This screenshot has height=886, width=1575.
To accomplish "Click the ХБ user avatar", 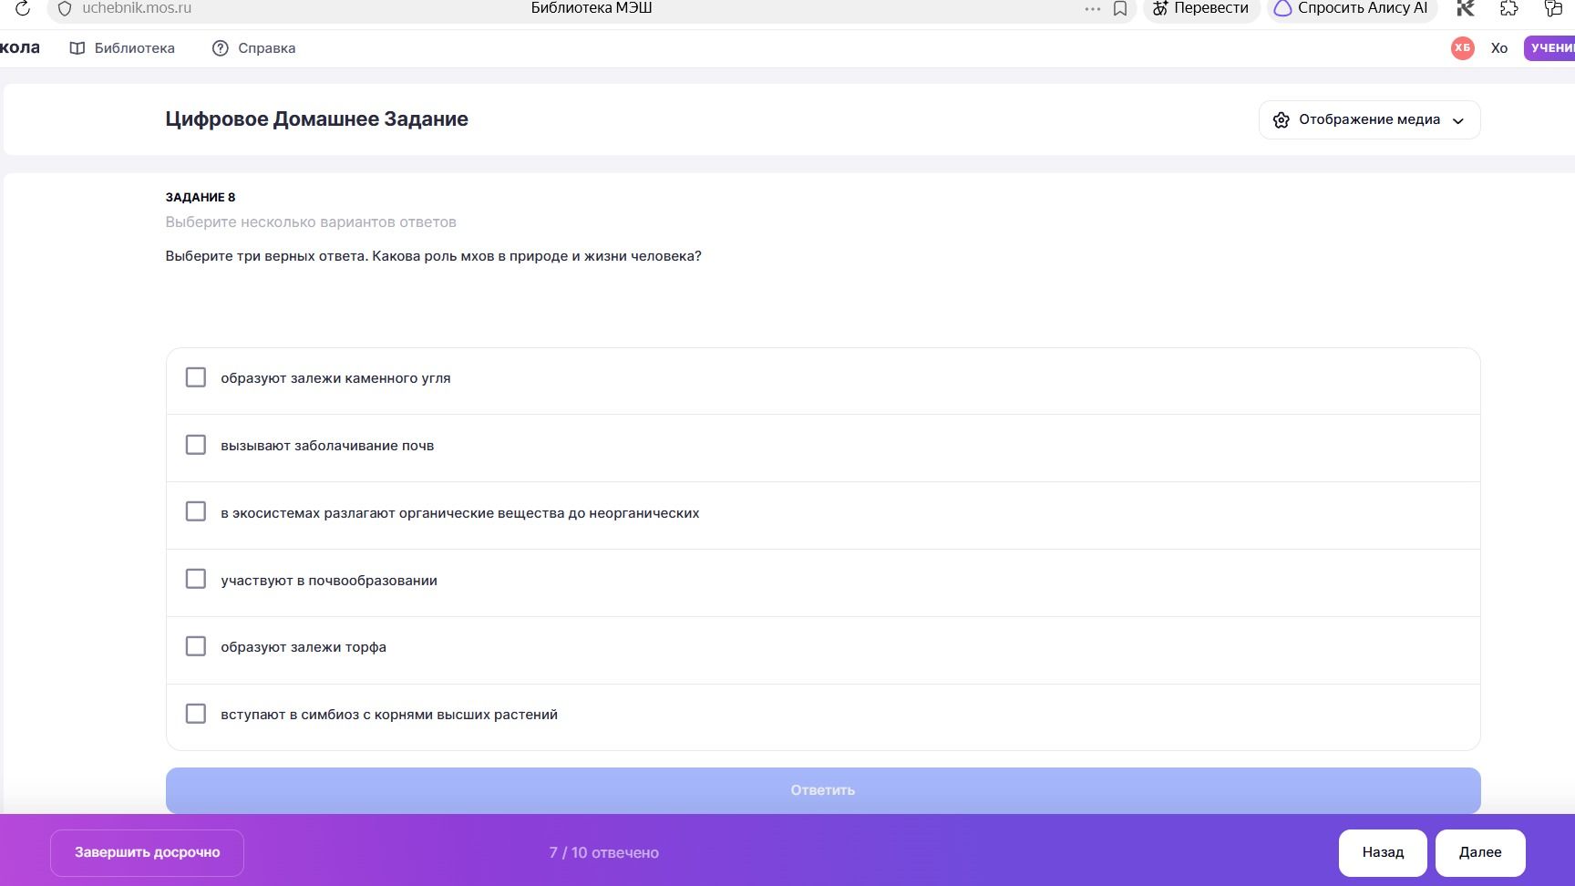I will (x=1463, y=48).
